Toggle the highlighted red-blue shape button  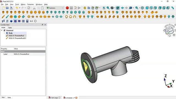click(15, 21)
